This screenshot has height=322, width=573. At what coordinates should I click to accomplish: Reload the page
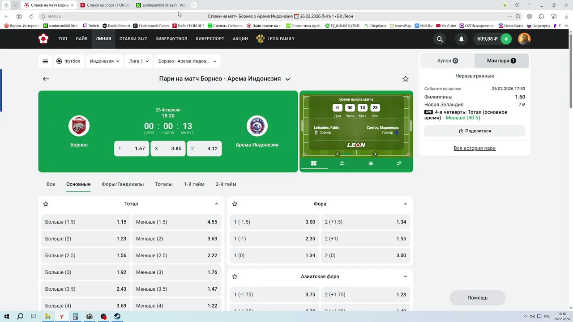point(31,16)
